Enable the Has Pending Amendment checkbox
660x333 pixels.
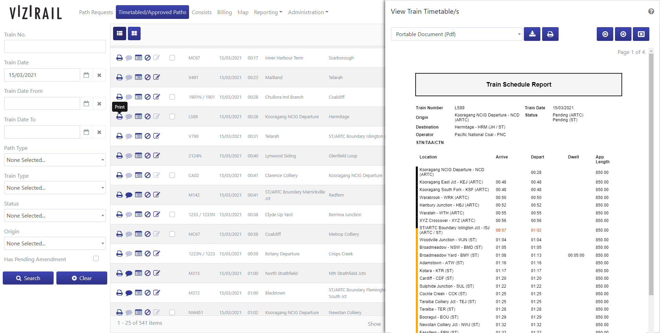[96, 258]
